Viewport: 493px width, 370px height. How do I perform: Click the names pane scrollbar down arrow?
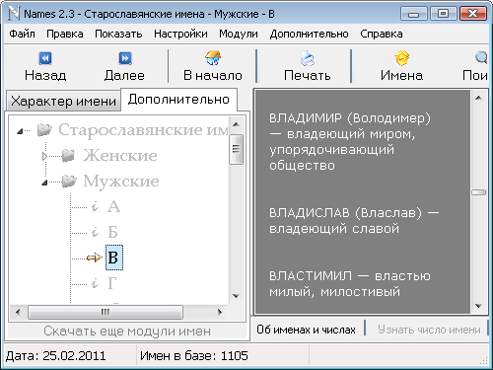478,306
